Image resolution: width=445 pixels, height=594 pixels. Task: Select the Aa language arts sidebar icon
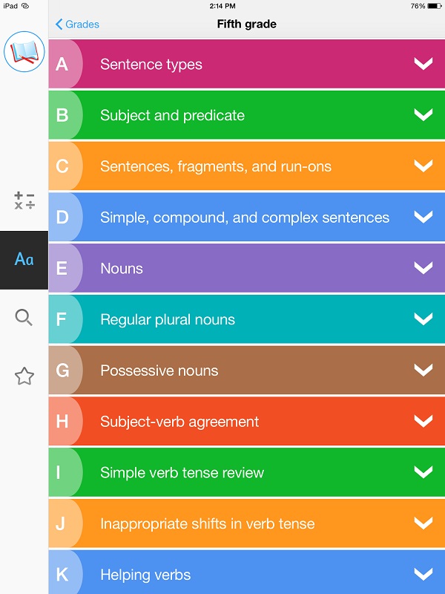pos(24,260)
